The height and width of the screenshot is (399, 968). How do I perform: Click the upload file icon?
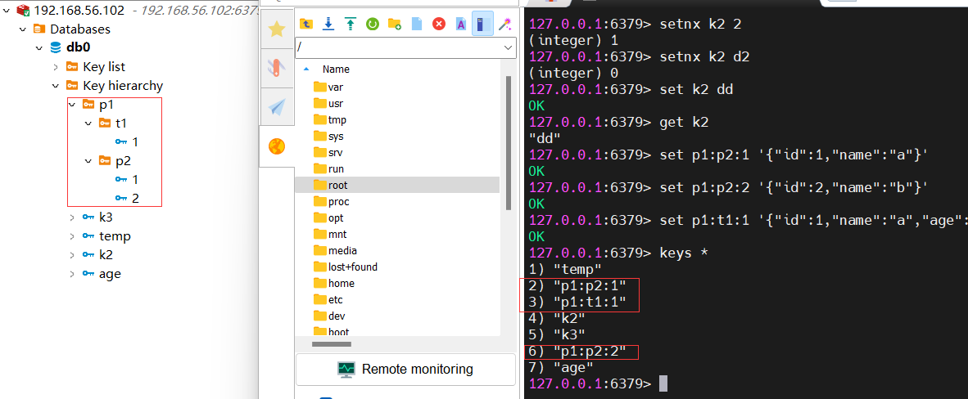pos(351,25)
